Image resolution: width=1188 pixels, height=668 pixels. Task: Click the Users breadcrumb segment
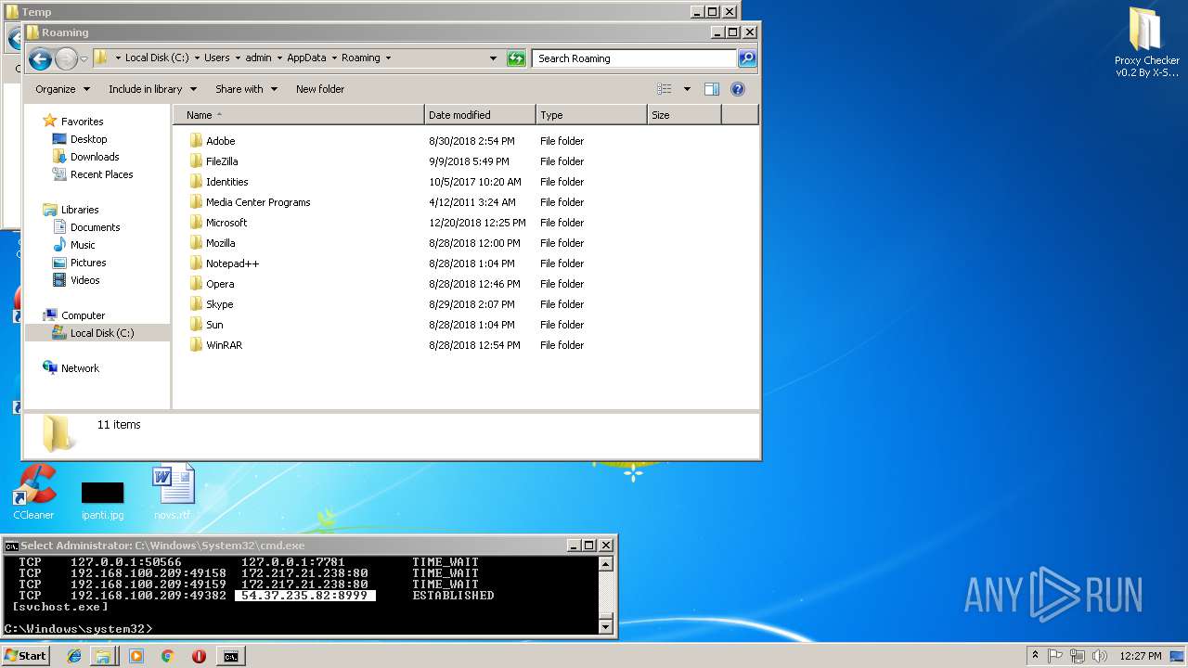[x=216, y=58]
